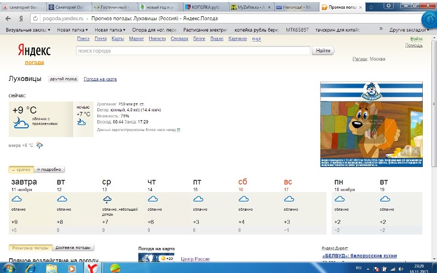Click the Yandex browser taskbar icon

click(x=93, y=268)
